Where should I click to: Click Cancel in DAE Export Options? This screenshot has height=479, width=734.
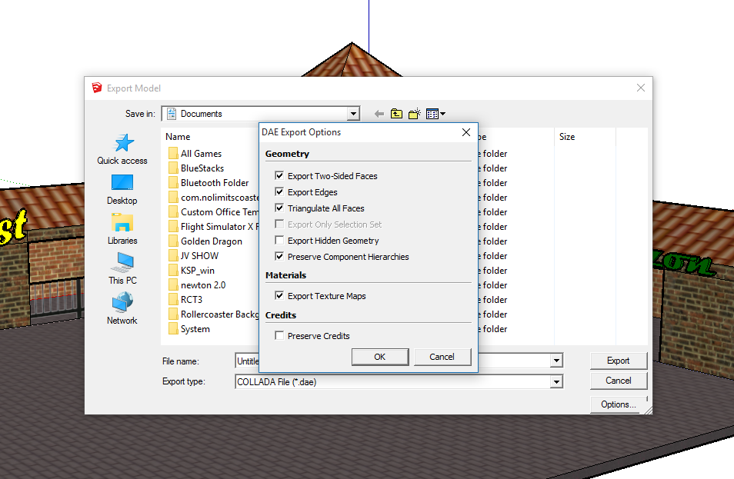pyautogui.click(x=442, y=357)
